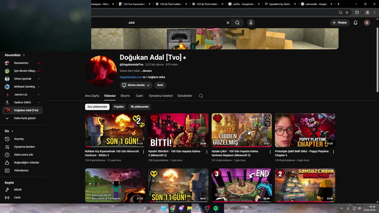Show hidden system tray icons
The image size is (379, 213).
[x=341, y=208]
